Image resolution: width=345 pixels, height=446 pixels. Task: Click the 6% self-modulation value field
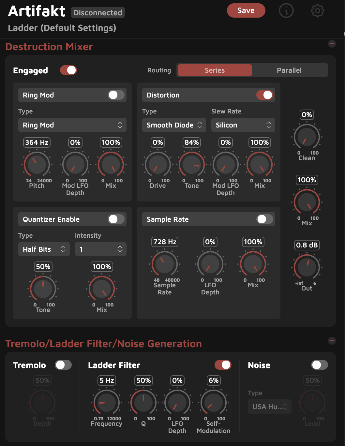click(214, 380)
